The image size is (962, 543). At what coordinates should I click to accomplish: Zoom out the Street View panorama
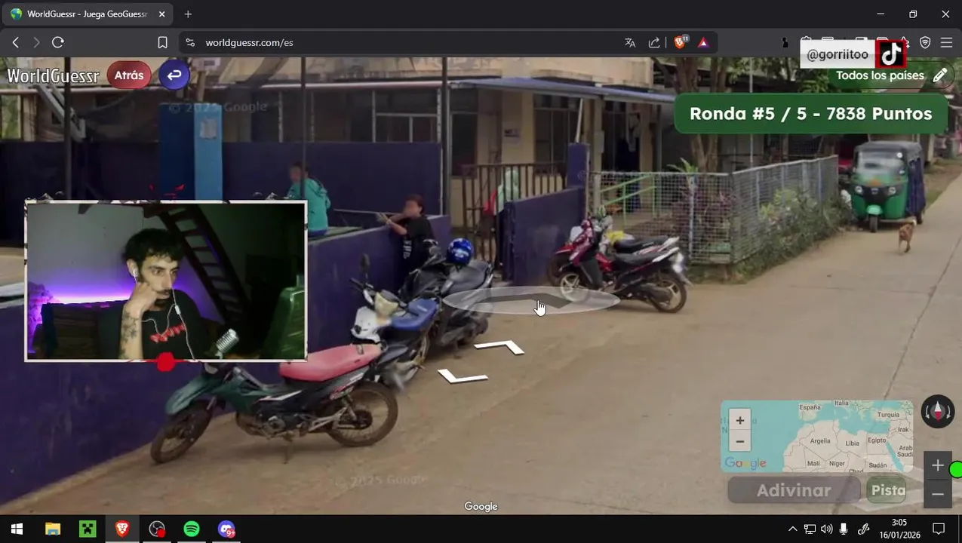point(938,494)
